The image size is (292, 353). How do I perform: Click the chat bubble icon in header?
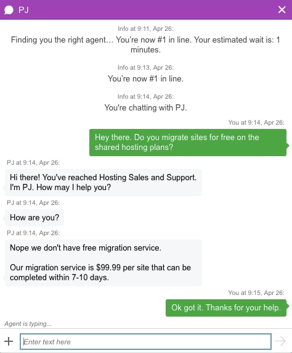9,10
